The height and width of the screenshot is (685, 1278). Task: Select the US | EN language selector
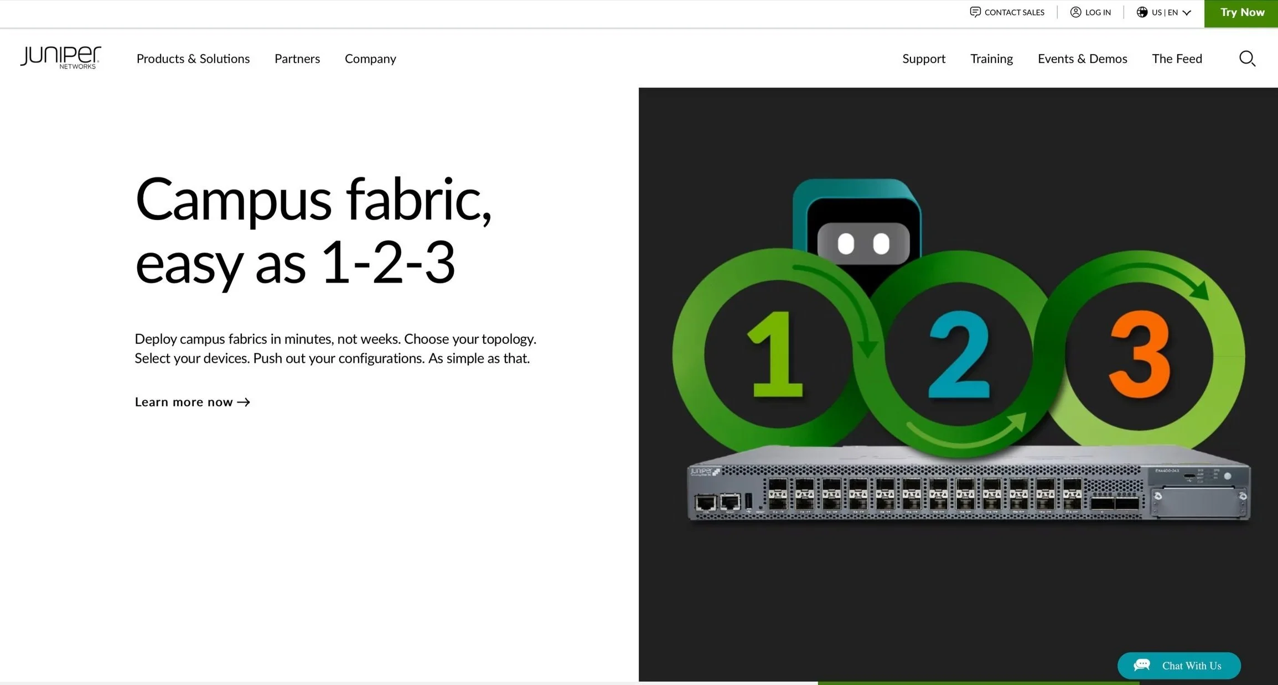tap(1164, 12)
